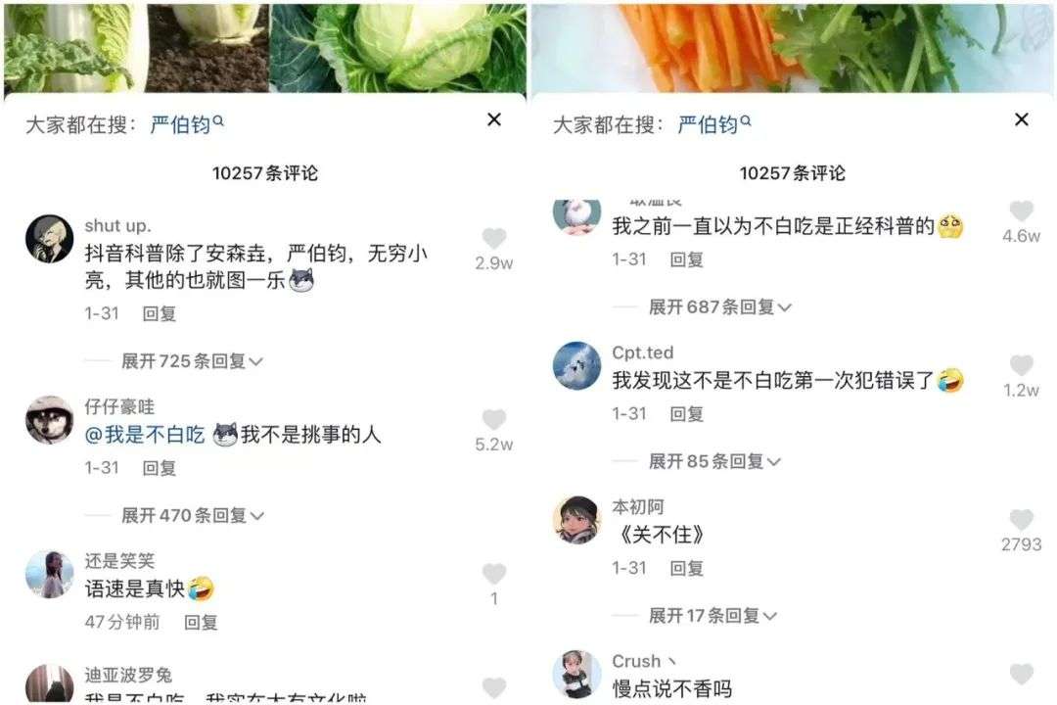The height and width of the screenshot is (705, 1057).
Task: Open shut up.'s profile avatar
Action: pos(49,239)
